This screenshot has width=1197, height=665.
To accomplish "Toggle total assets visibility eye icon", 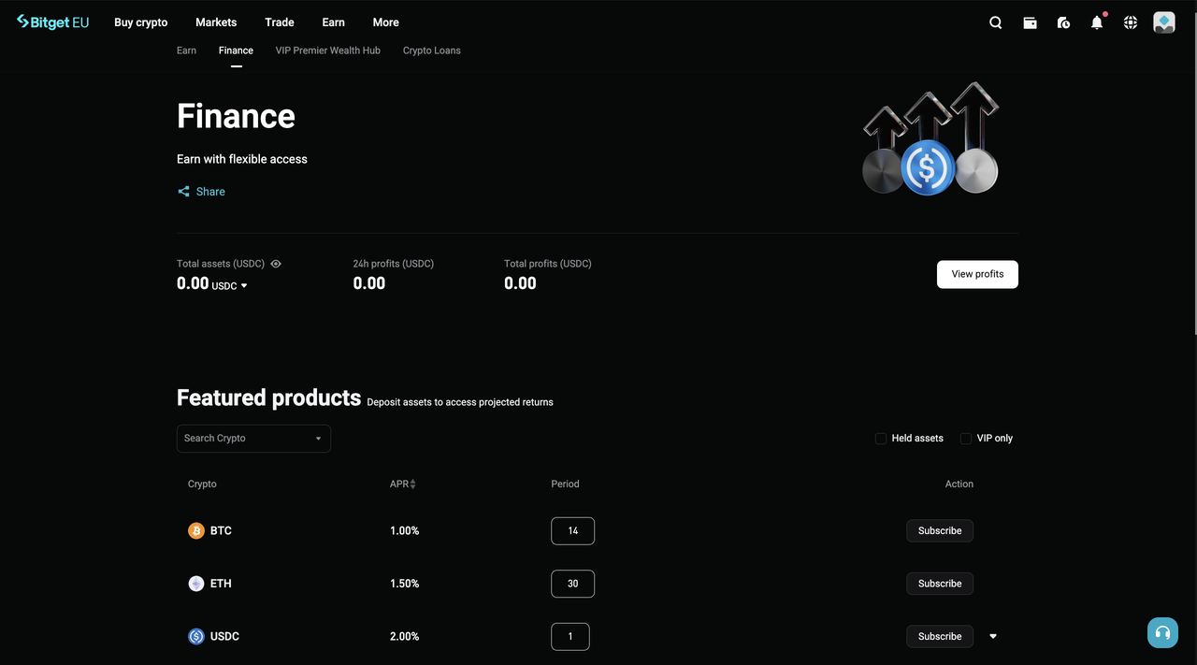I will pos(276,264).
